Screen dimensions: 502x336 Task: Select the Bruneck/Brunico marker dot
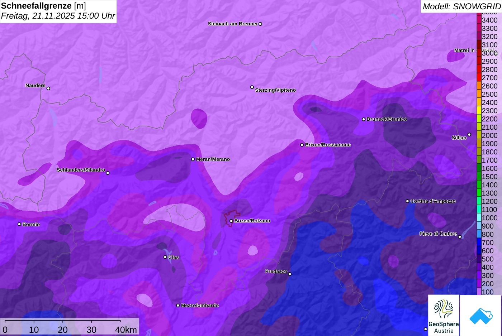[x=364, y=119]
